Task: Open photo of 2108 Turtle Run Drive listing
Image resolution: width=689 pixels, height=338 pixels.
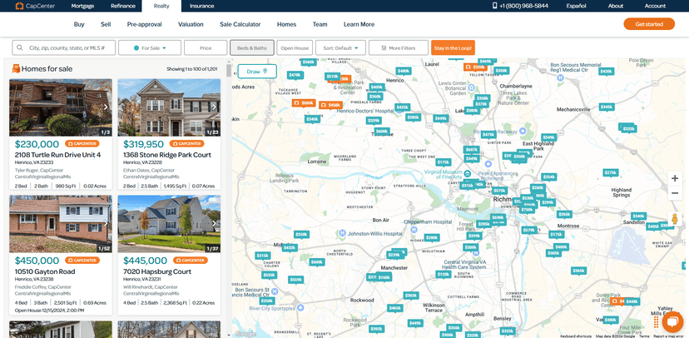Action: tap(61, 107)
